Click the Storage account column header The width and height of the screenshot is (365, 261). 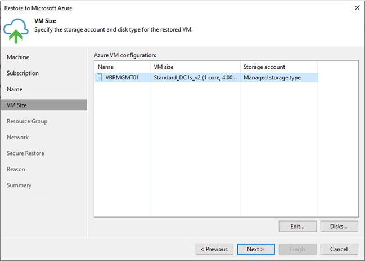click(x=278, y=67)
